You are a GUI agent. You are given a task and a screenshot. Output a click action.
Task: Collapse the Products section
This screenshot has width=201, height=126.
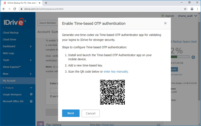(31, 88)
